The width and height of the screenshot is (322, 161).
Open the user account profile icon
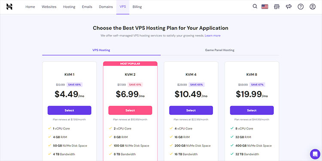[x=313, y=6]
